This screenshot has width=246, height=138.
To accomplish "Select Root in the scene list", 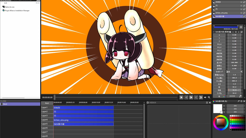I will [x=20, y=104].
